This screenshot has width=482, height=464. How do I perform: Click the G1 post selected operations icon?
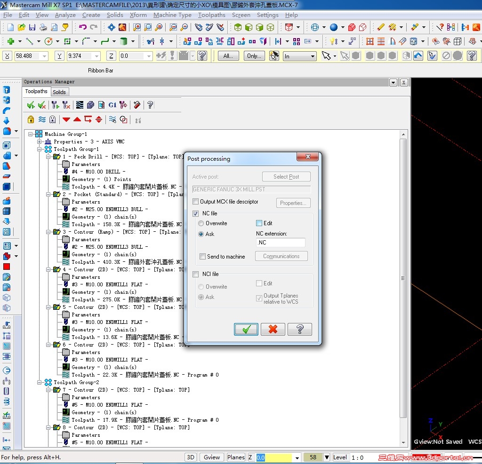[x=112, y=105]
